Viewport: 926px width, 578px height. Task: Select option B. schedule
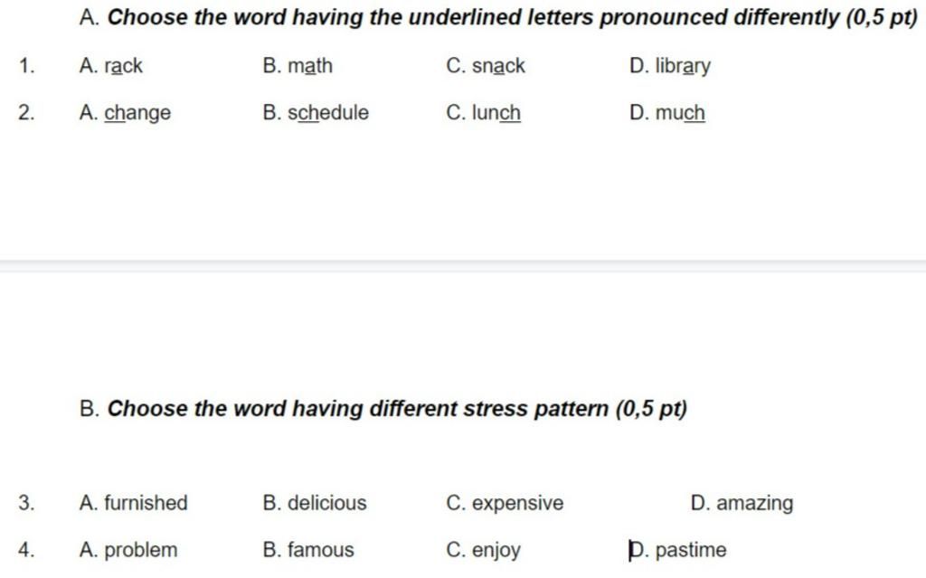316,112
